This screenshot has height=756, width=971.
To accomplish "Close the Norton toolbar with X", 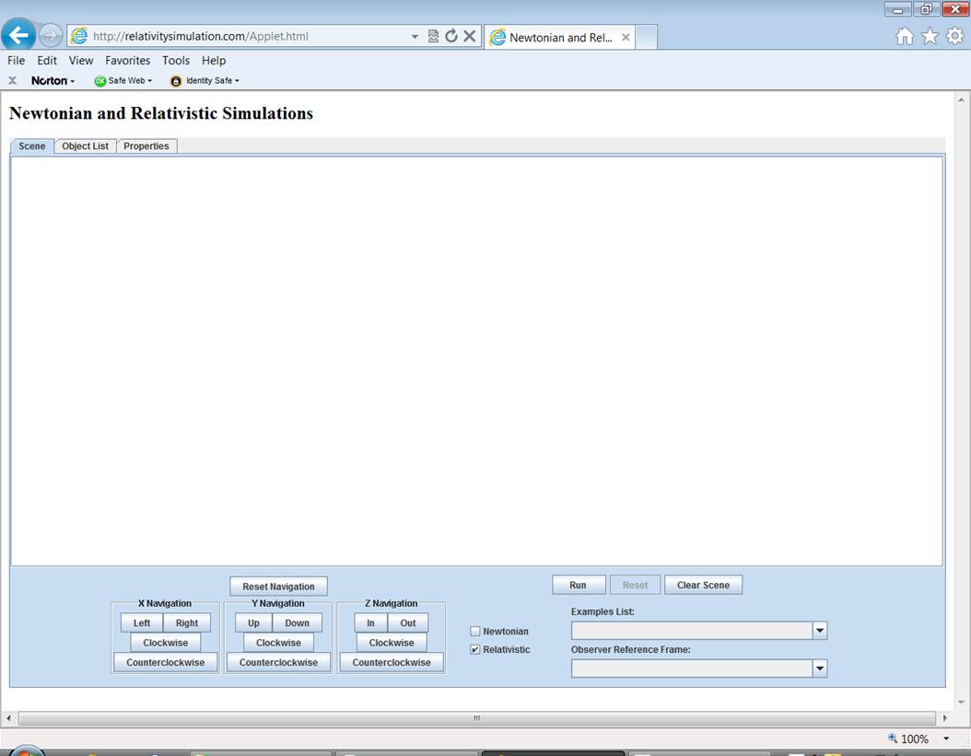I will (x=13, y=80).
